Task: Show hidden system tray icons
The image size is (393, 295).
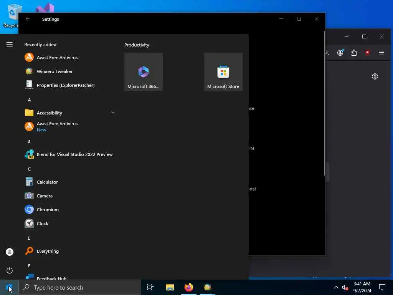Action: tap(336, 287)
